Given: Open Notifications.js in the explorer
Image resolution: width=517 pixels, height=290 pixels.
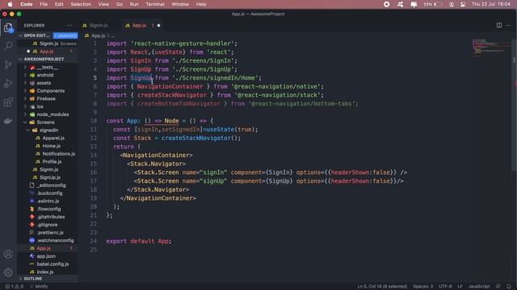Looking at the screenshot, I should [58, 154].
